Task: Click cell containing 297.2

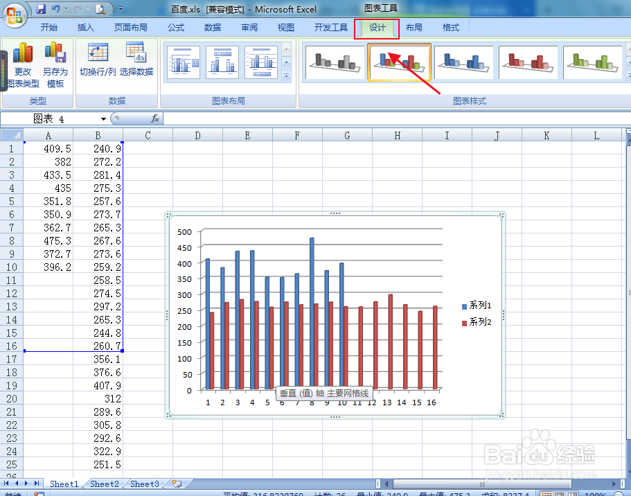Action: 98,306
